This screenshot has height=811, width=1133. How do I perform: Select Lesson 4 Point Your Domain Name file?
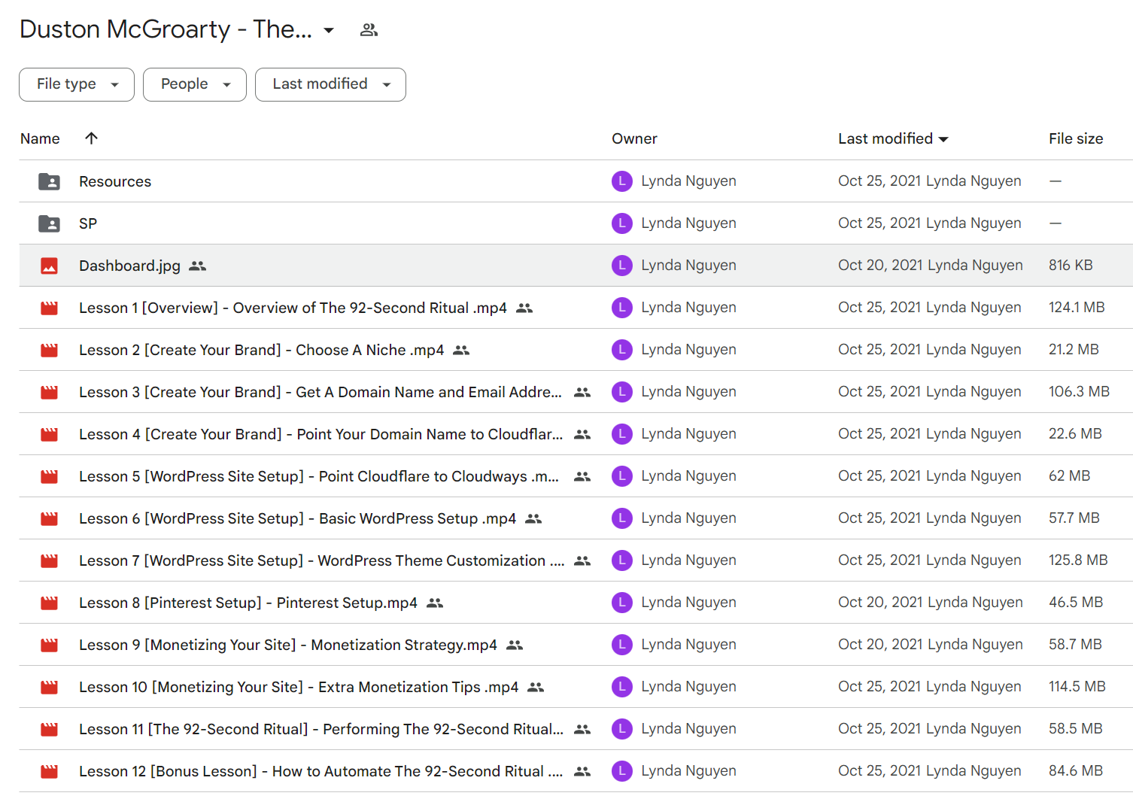pos(320,434)
